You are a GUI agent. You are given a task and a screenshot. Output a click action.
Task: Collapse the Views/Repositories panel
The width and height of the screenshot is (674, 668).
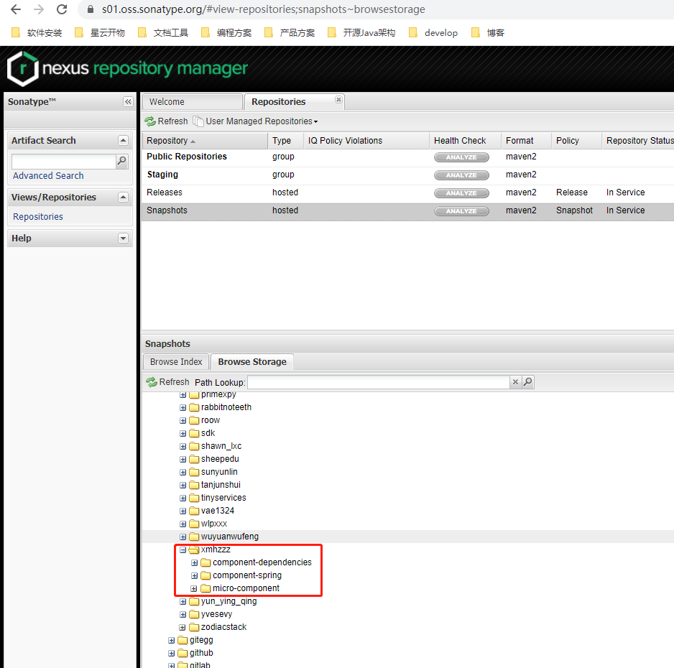point(123,198)
